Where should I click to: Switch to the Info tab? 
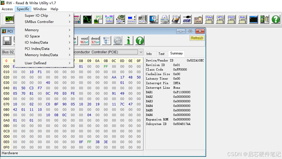[149, 54]
